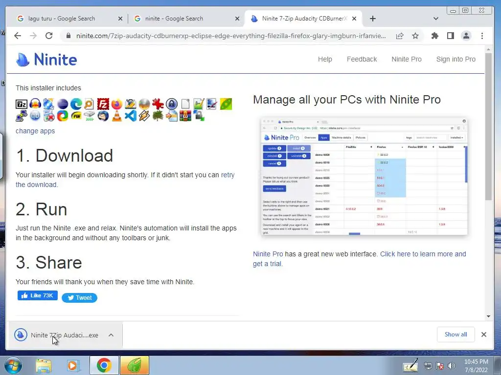Open the tab search dropdown chevron
The width and height of the screenshot is (501, 375).
coord(435,19)
